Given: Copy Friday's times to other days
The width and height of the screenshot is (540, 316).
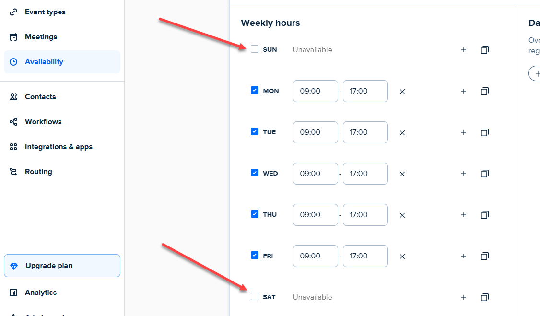Looking at the screenshot, I should pos(484,256).
